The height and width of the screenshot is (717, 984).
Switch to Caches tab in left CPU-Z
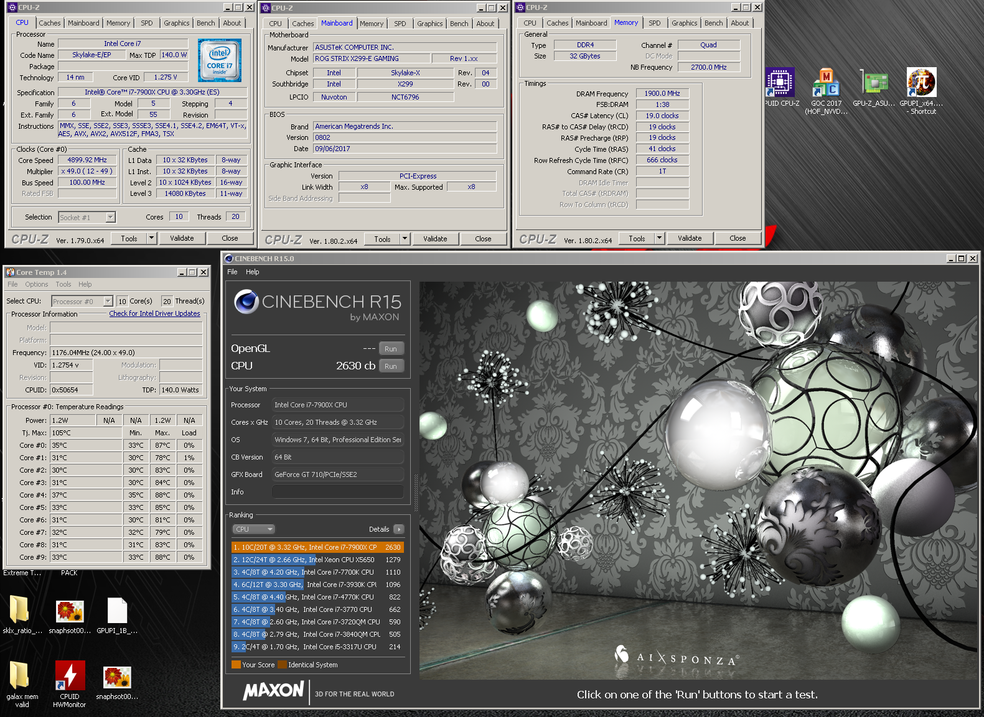(50, 23)
